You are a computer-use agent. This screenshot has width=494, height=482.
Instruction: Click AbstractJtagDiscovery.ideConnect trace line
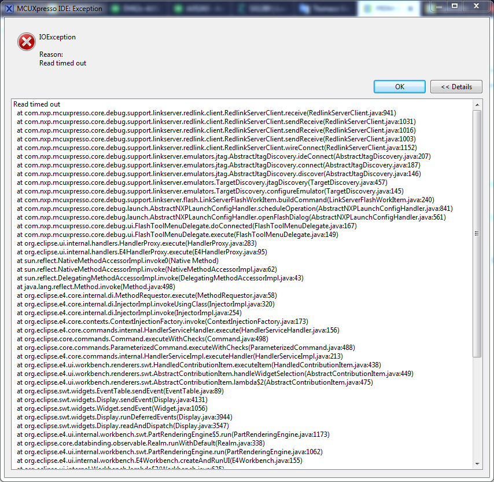(224, 156)
